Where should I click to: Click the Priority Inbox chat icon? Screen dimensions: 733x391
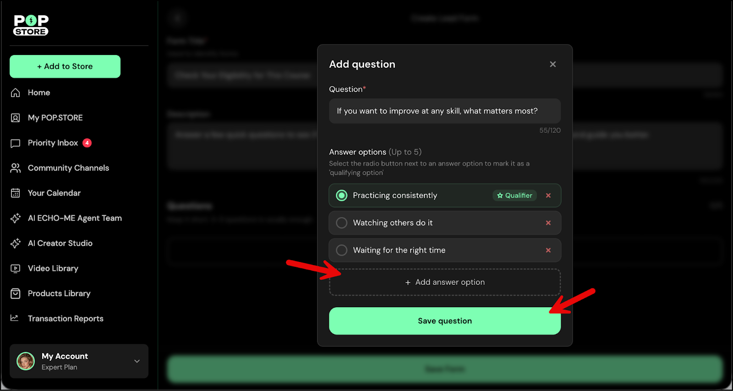coord(16,143)
